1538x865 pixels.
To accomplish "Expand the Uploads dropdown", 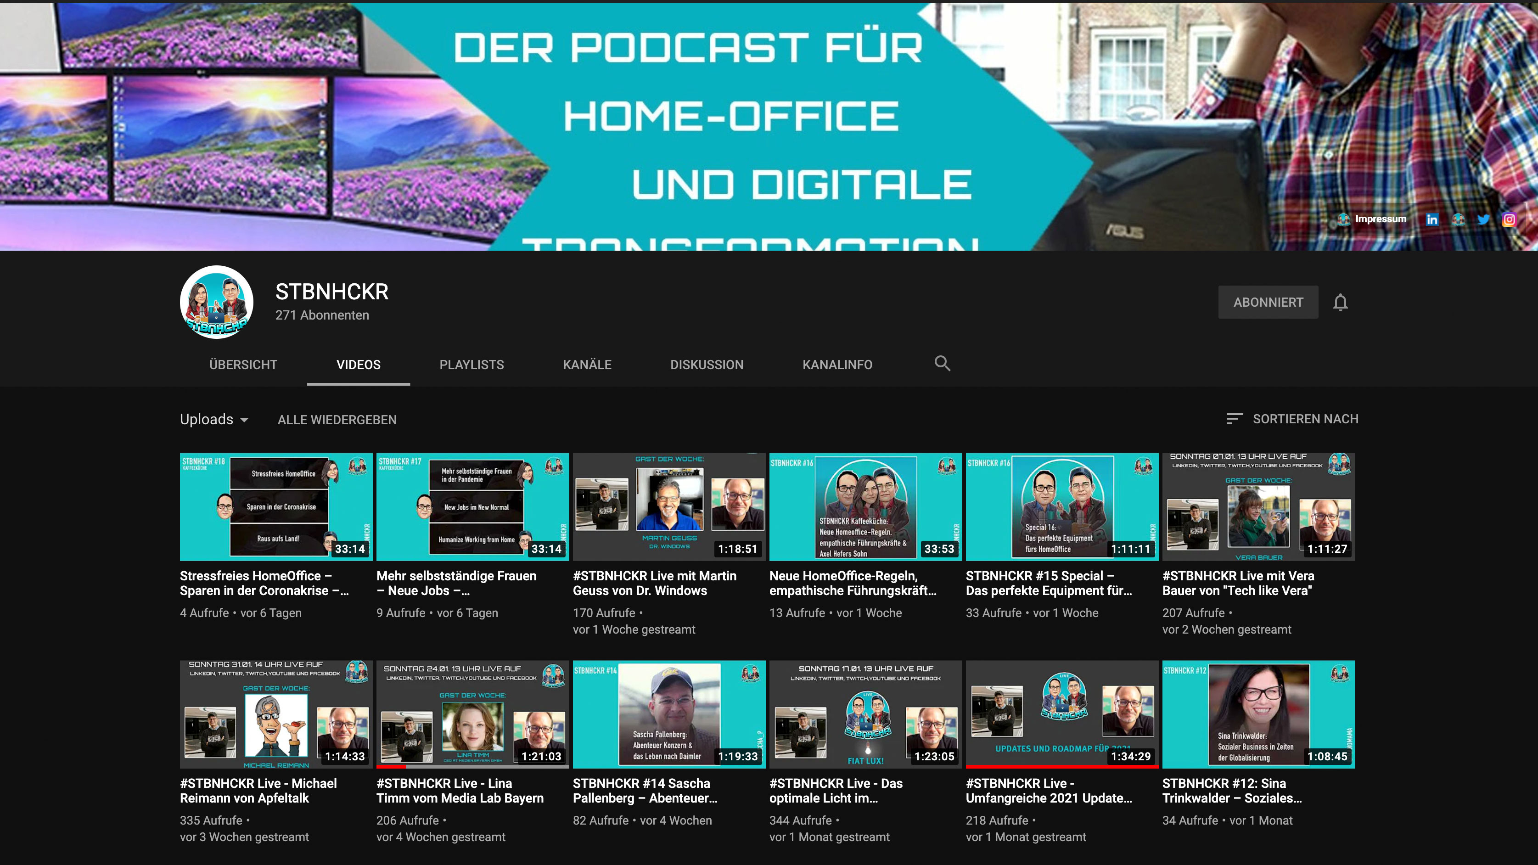I will pos(214,420).
